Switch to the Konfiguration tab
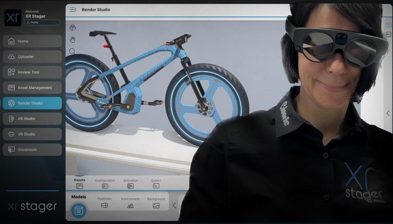The height and width of the screenshot is (224, 393). [105, 184]
